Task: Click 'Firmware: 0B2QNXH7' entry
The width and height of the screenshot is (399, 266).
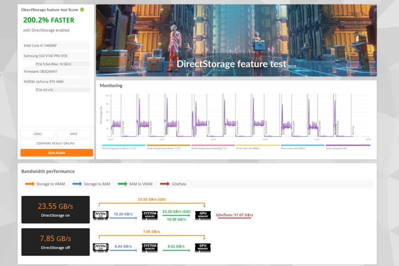Action: (x=56, y=71)
